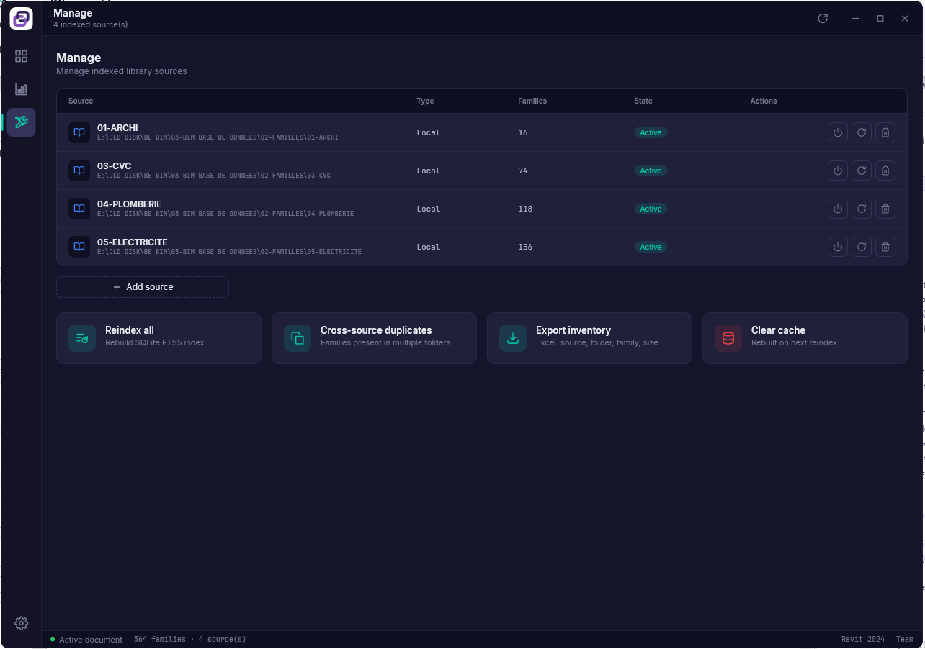Reindex the 05-ELECTRICITE source
This screenshot has height=649, width=925.
pos(862,247)
